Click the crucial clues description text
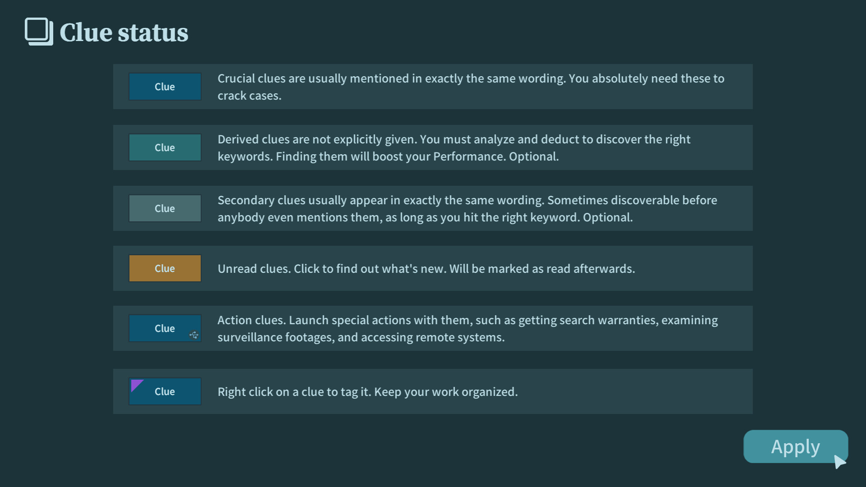Viewport: 866px width, 487px height. tap(470, 87)
